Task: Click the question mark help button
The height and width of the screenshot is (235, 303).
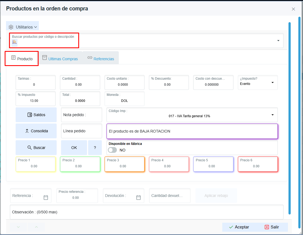Action: click(95, 148)
